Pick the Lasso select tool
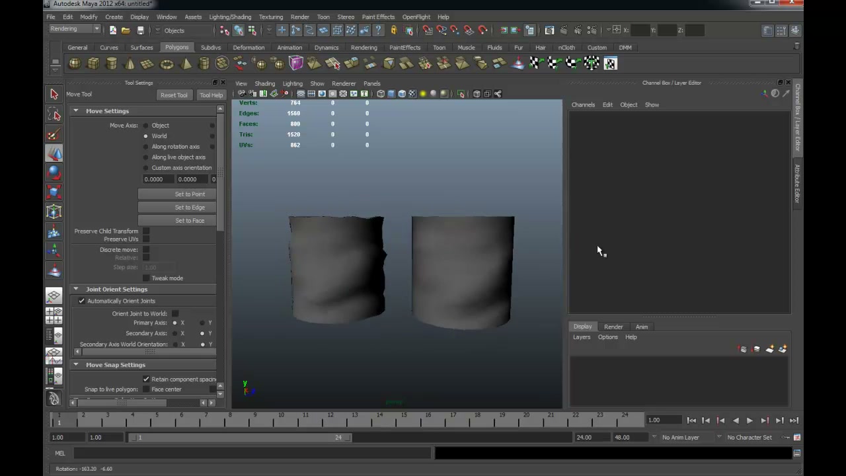Image resolution: width=846 pixels, height=476 pixels. tap(54, 115)
